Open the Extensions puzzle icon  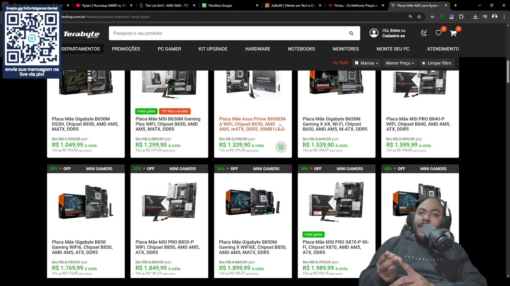click(461, 17)
